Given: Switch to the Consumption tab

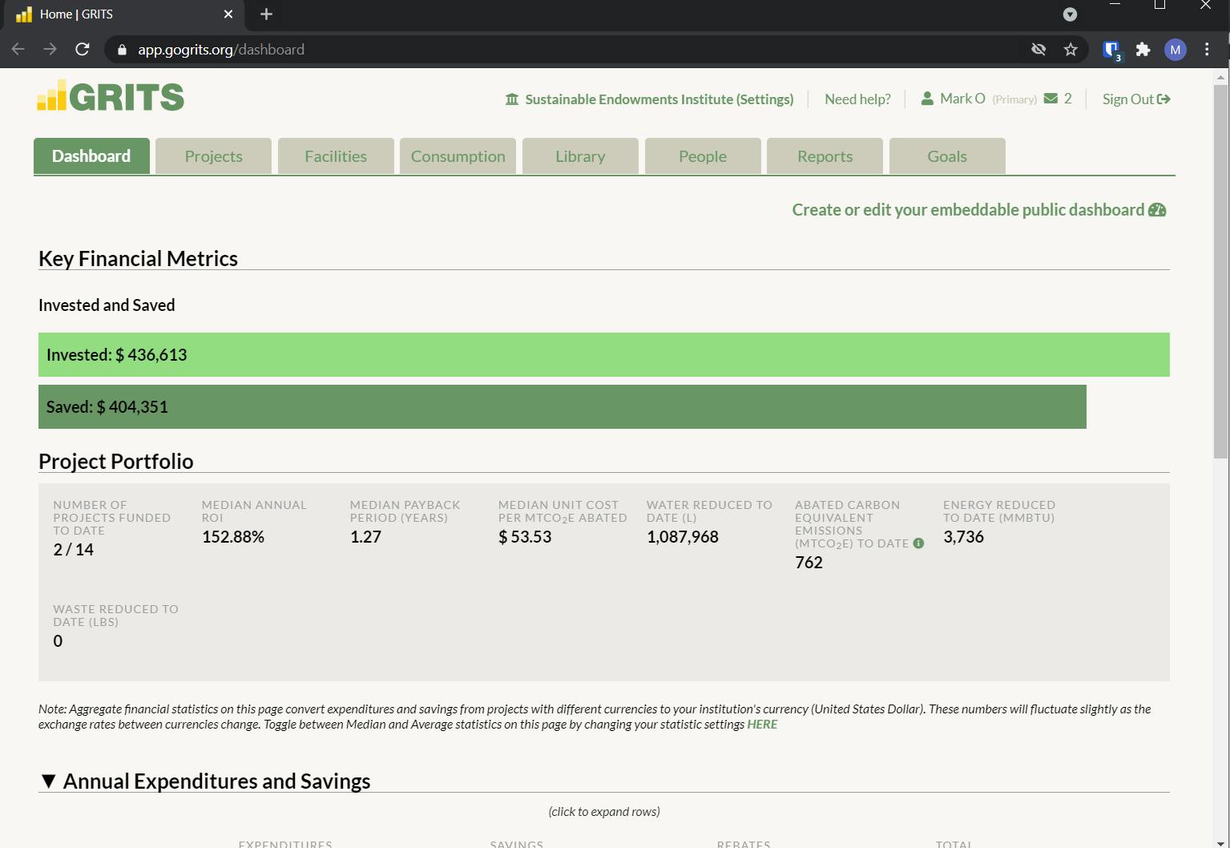Looking at the screenshot, I should pyautogui.click(x=457, y=155).
